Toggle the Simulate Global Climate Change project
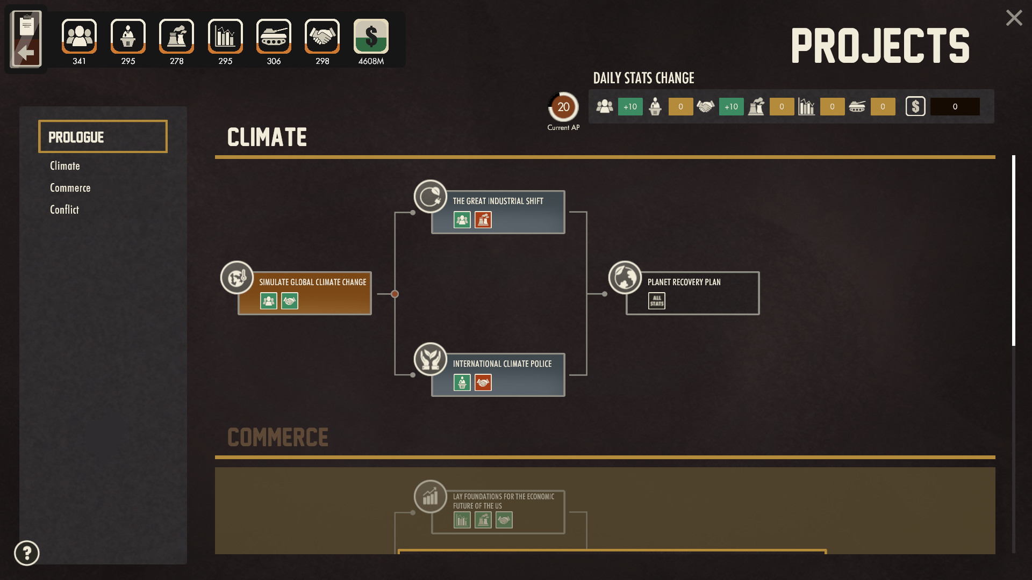This screenshot has width=1032, height=580. [x=305, y=293]
